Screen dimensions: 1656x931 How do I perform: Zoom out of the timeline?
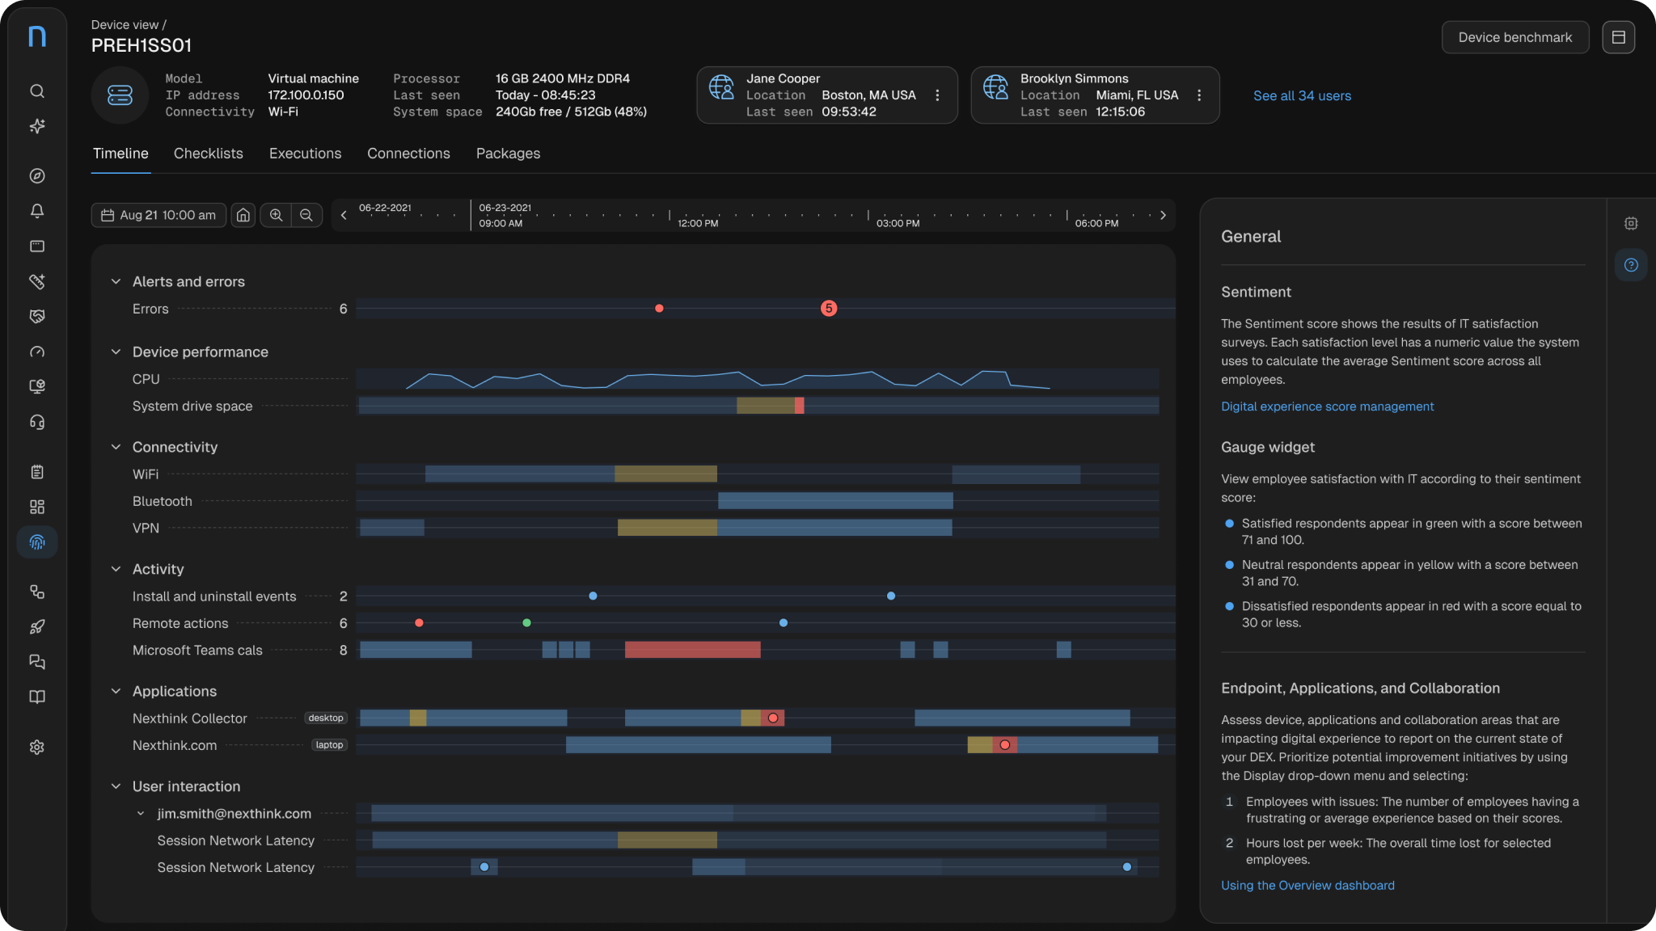point(306,215)
